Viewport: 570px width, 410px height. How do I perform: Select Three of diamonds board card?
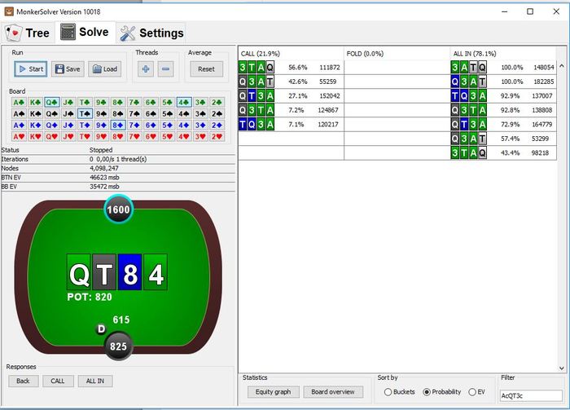(x=200, y=126)
